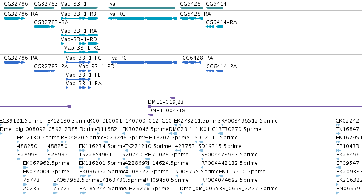The height and width of the screenshot is (195, 362).
Task: Open EST EK271210.5prime
Action: tap(126, 150)
